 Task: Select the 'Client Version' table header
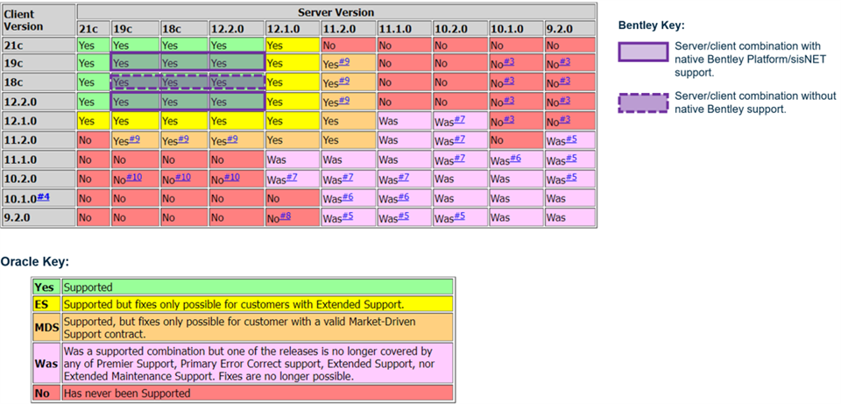(38, 20)
